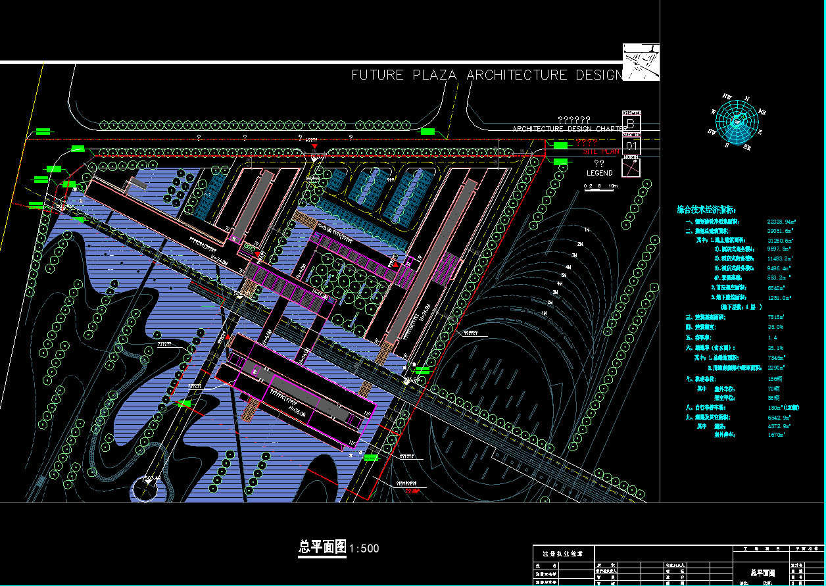Click the 总平面图 cell in the title block
This screenshot has height=586, width=826.
coord(761,573)
